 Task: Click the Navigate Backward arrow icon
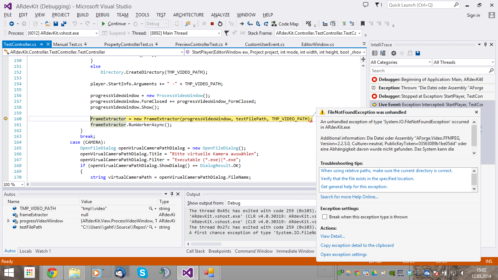(11, 24)
